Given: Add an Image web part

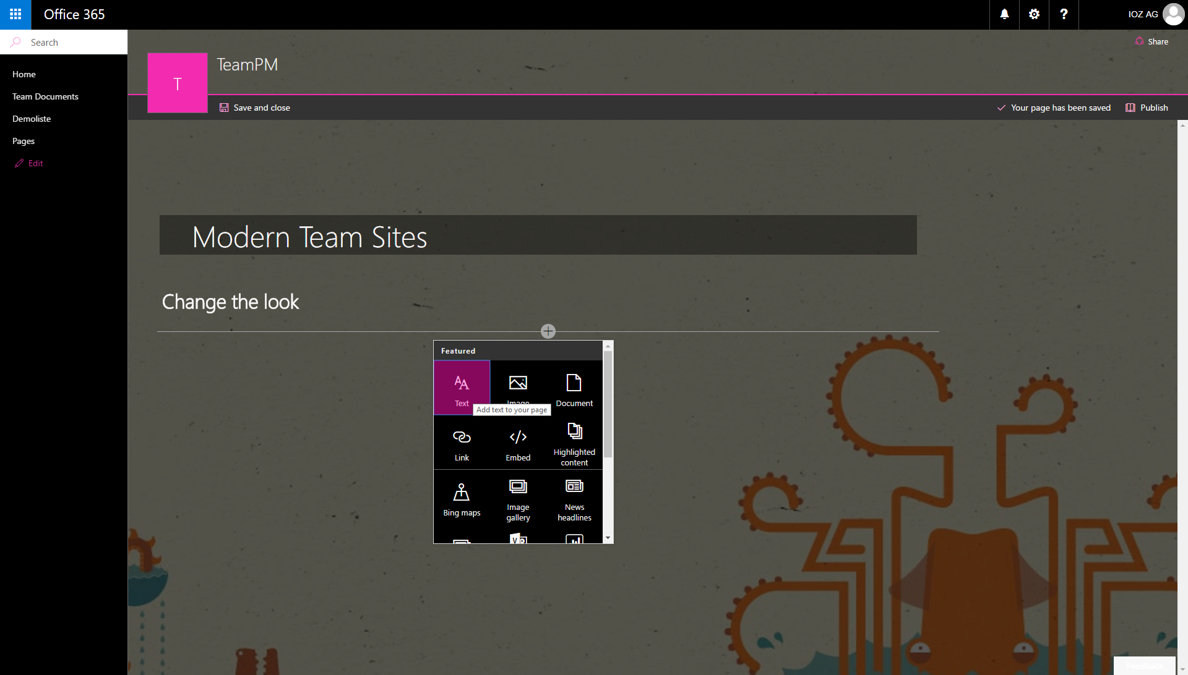Looking at the screenshot, I should [518, 388].
